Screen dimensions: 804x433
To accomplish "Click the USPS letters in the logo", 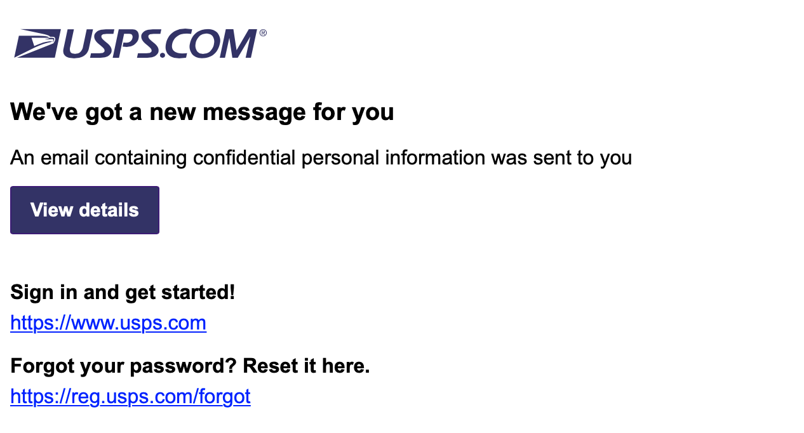I will pos(109,44).
